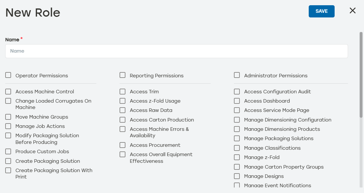Enable Move Machine Groups permission
The image size is (364, 193).
8,117
